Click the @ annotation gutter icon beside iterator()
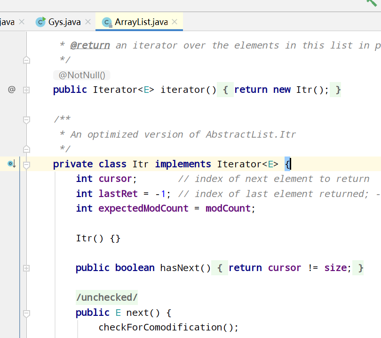This screenshot has width=381, height=338. [x=12, y=90]
